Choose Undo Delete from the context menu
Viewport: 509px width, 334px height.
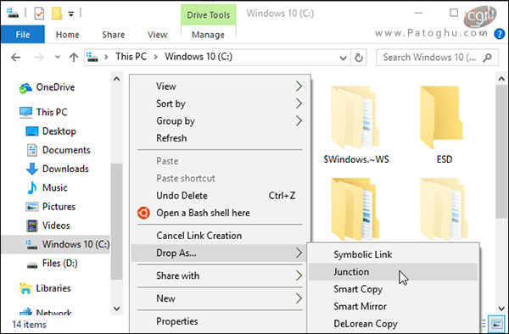(x=221, y=195)
